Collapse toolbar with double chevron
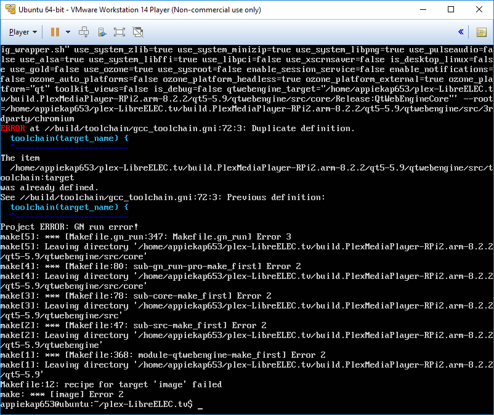The image size is (494, 415). 461,32
